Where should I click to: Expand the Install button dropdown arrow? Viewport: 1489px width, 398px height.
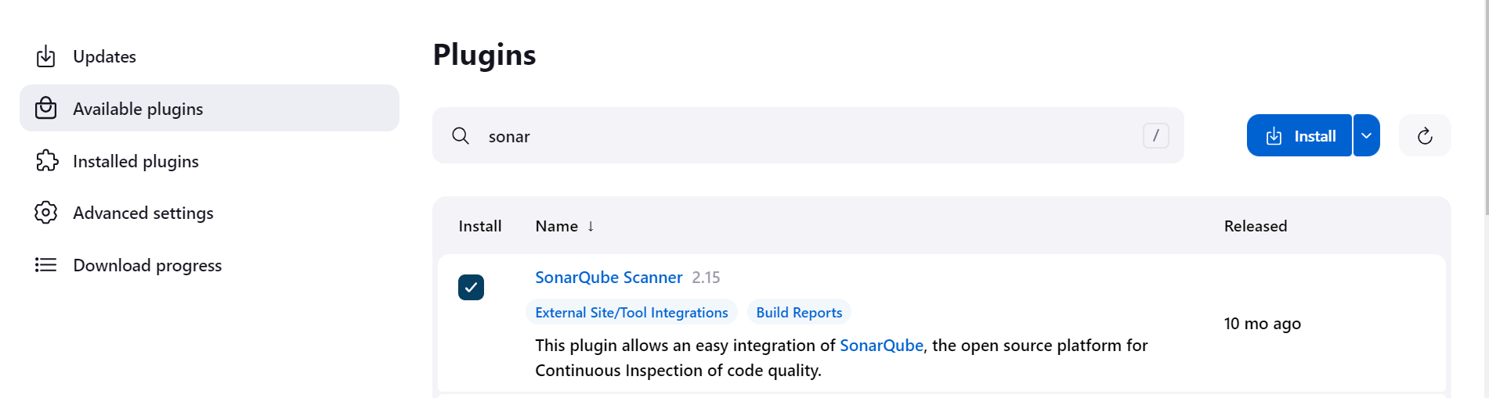coord(1367,135)
